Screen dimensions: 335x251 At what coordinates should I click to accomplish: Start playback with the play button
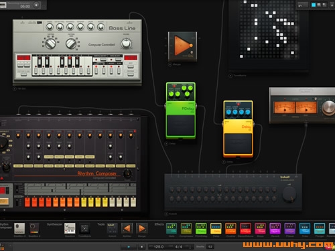(129, 247)
